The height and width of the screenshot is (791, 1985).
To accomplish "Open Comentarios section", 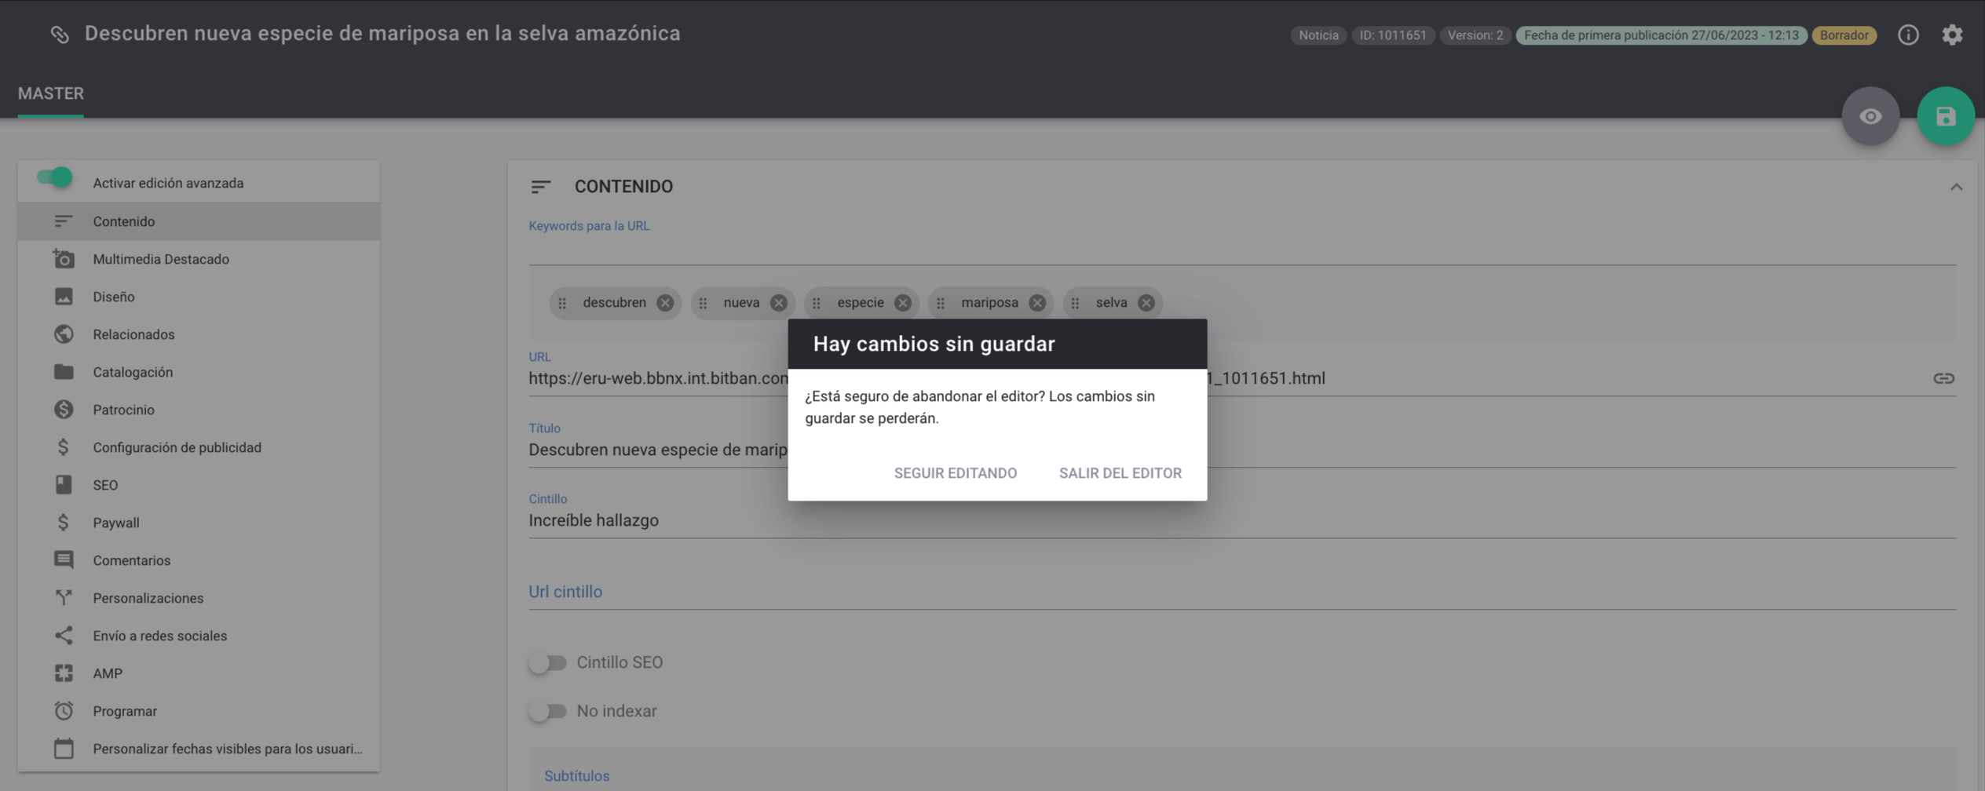I will coord(199,560).
